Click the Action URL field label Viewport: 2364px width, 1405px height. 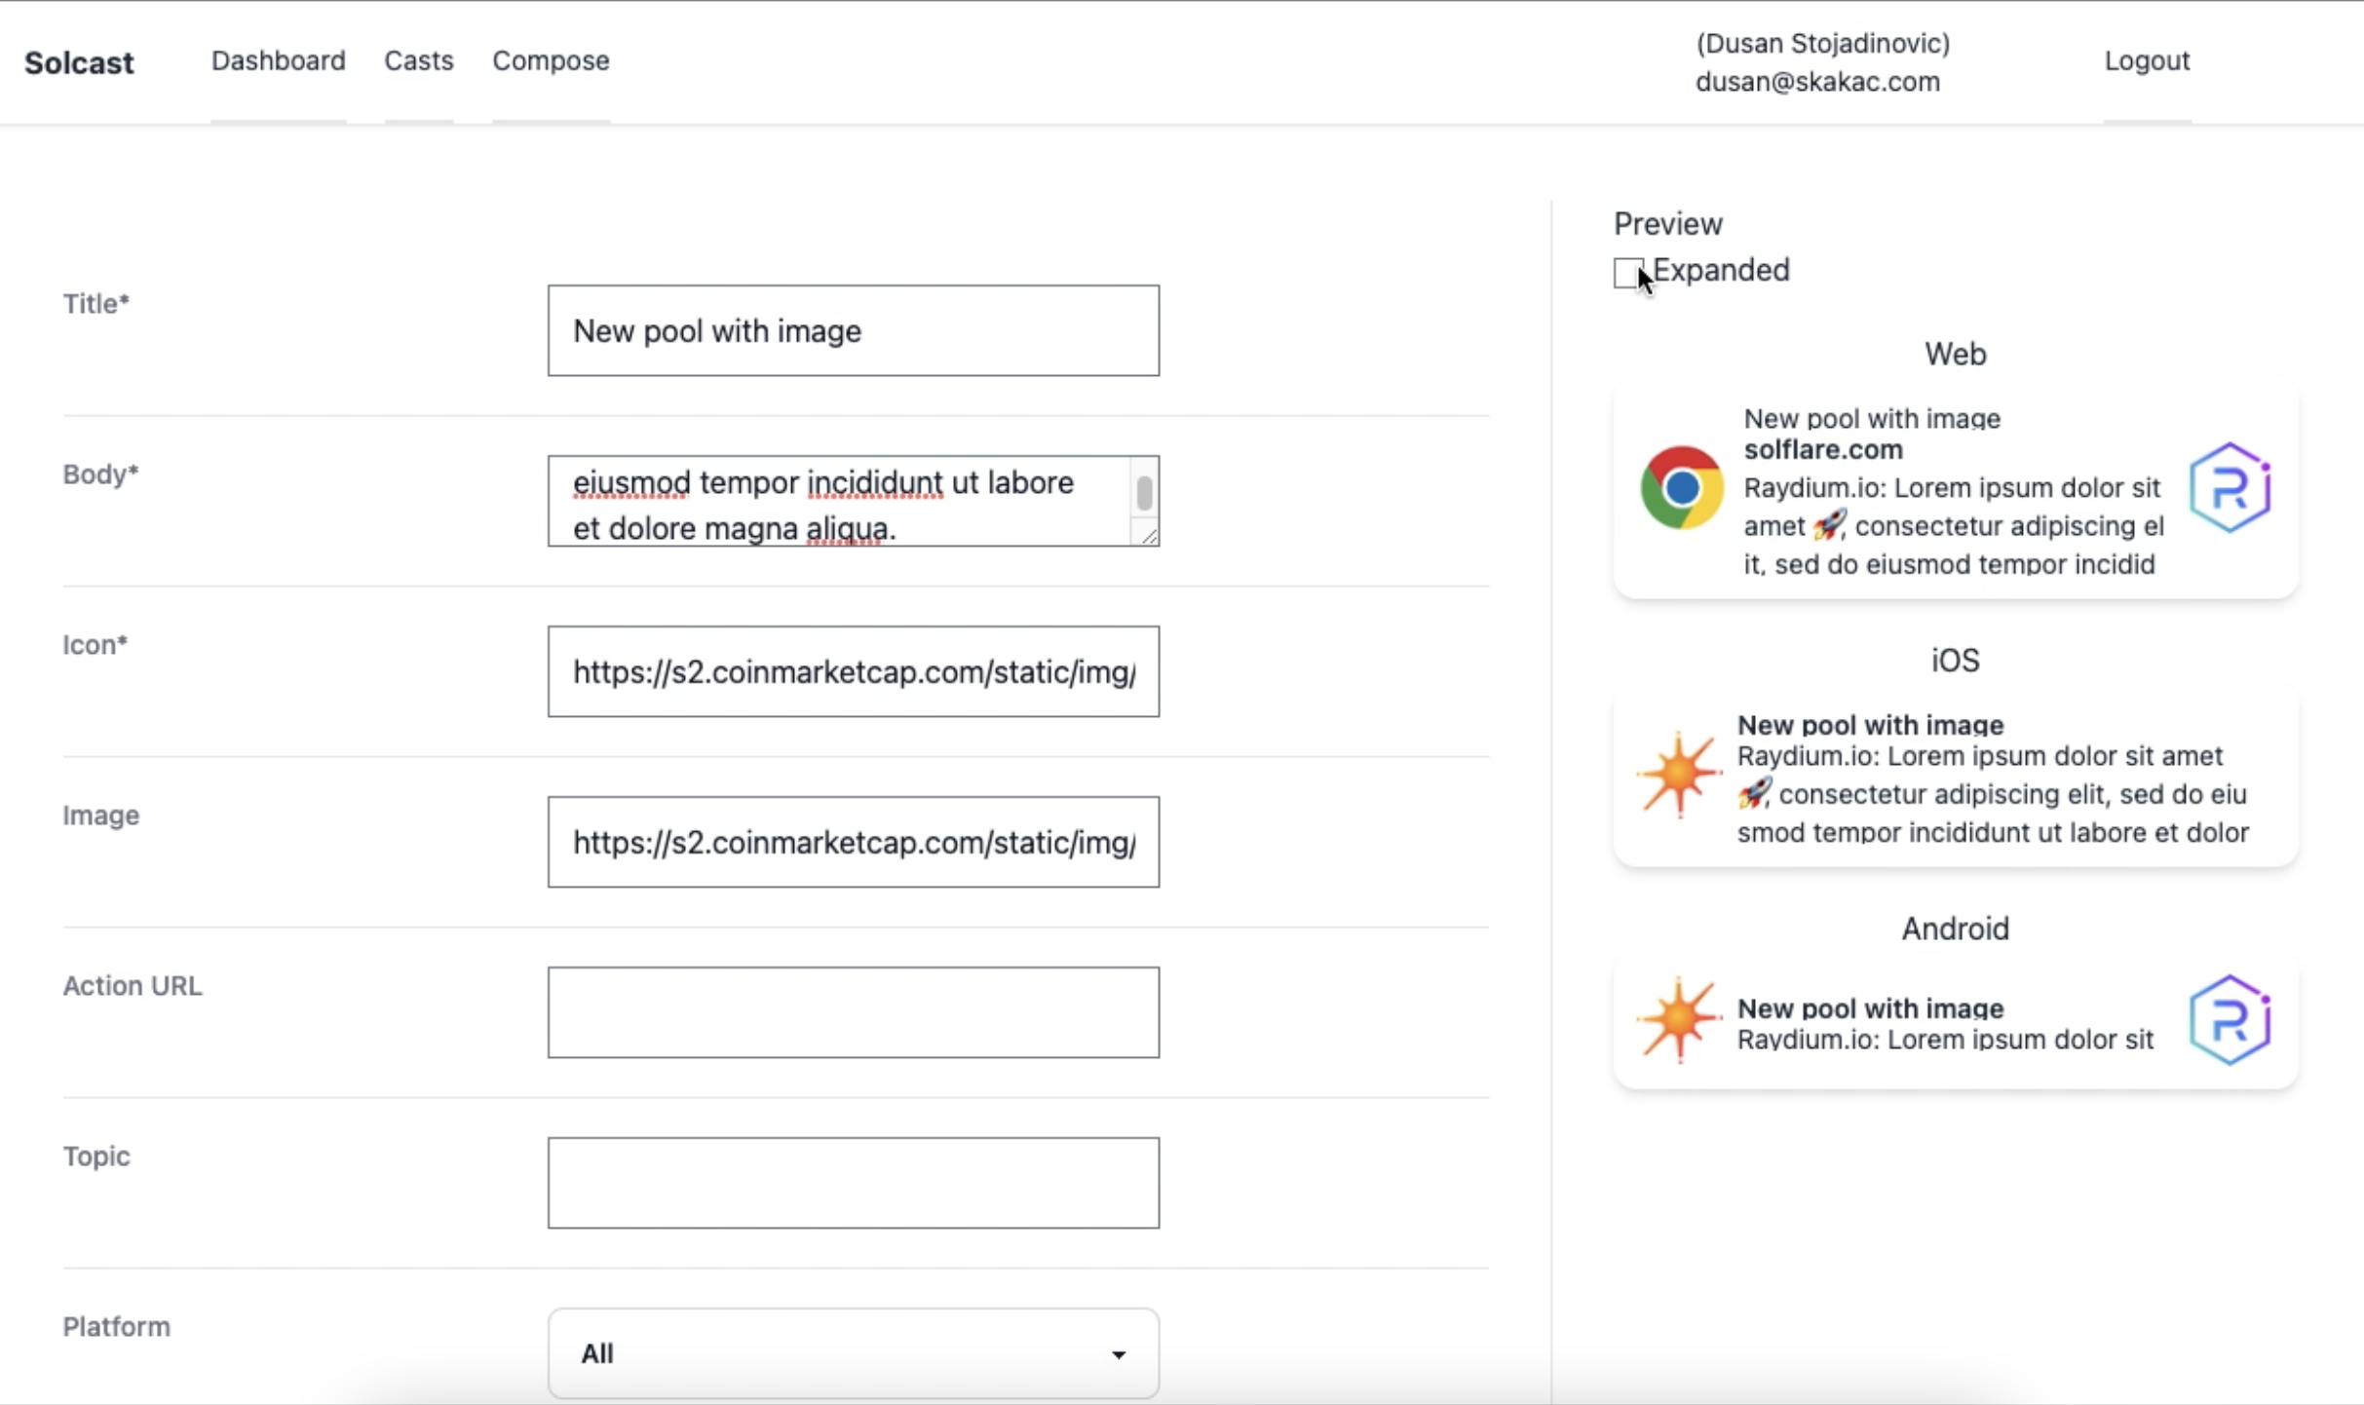(133, 986)
